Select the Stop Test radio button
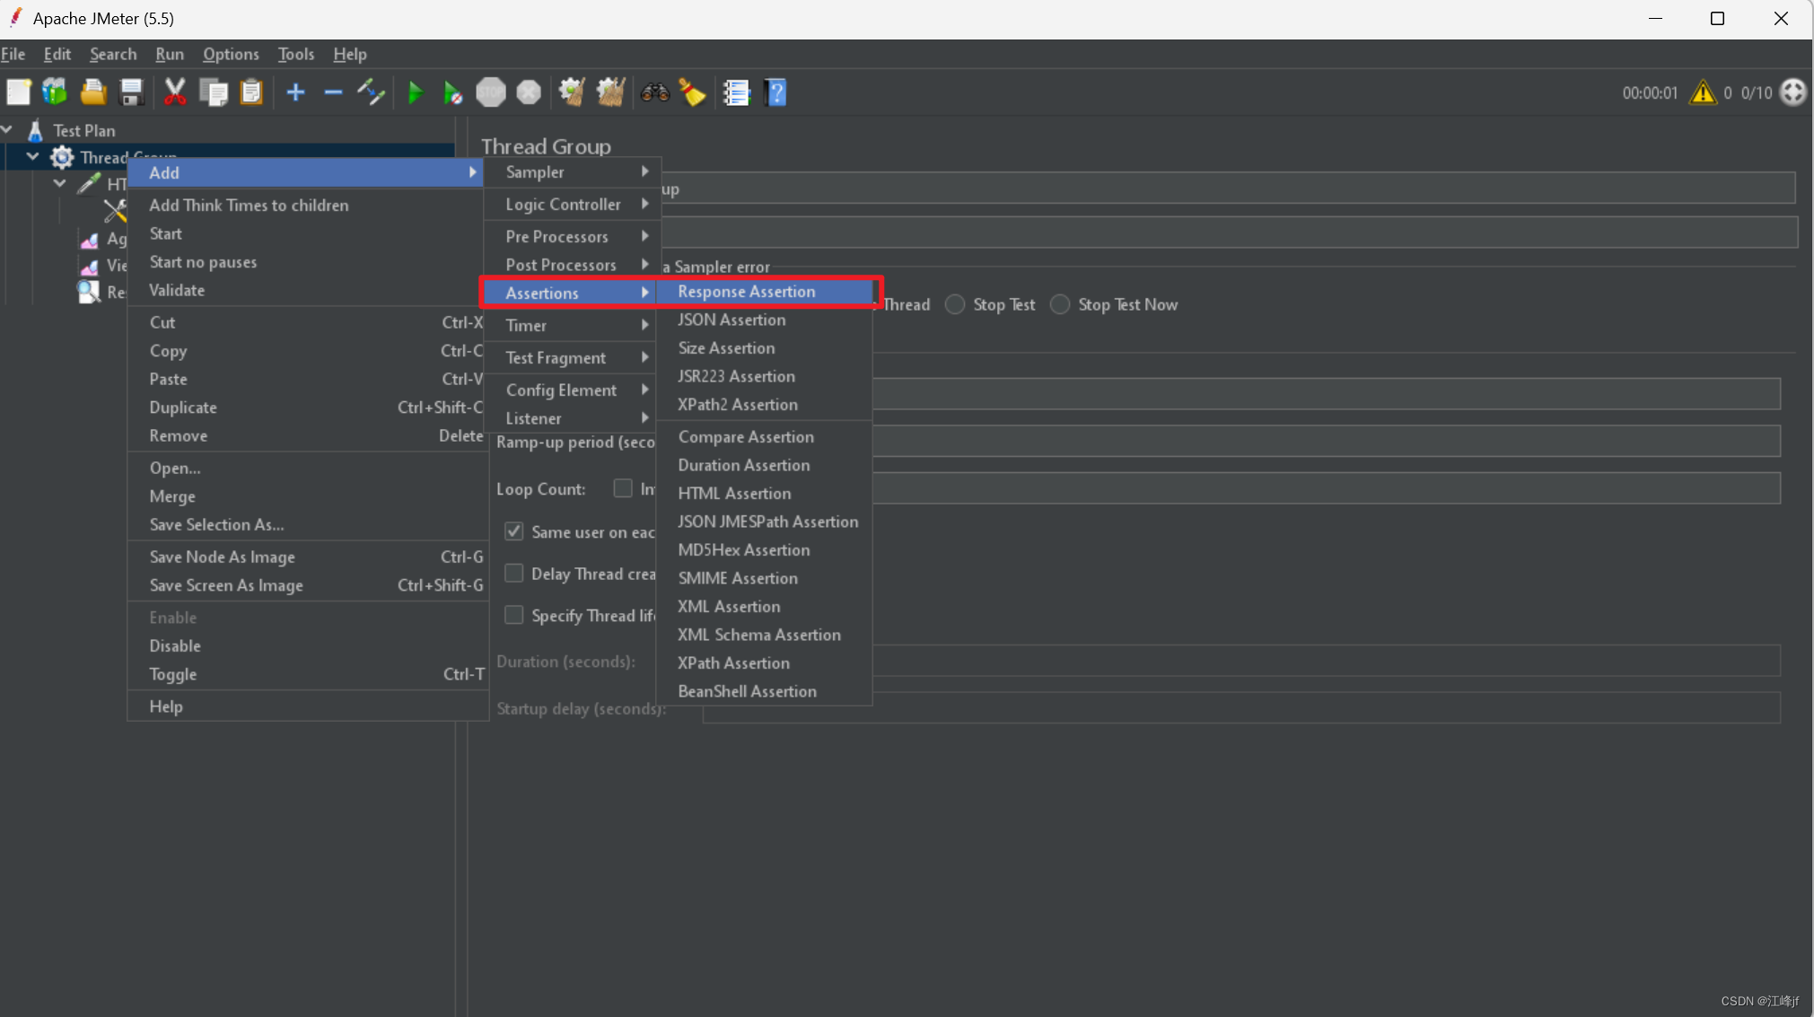The image size is (1814, 1017). click(956, 305)
